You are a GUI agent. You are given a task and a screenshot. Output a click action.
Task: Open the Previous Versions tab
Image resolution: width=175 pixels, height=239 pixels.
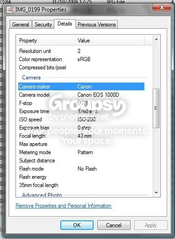97,25
